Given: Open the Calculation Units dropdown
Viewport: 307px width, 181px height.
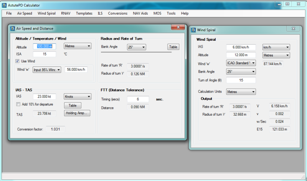Looking at the screenshot, I should click(241, 92).
